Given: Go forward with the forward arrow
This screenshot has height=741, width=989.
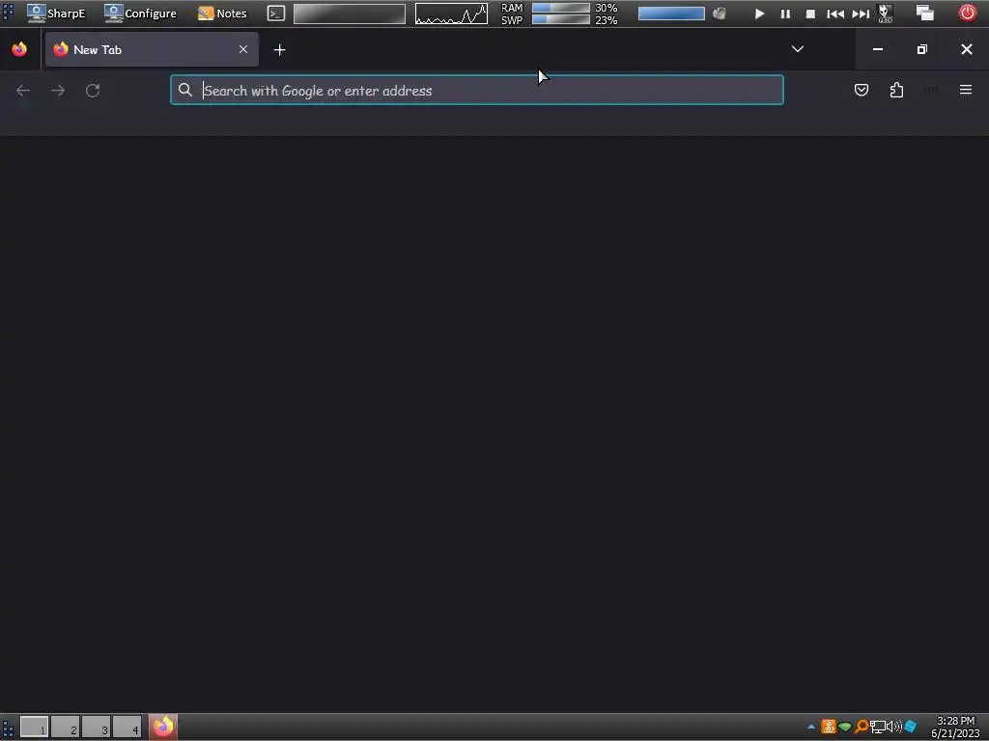Looking at the screenshot, I should tap(57, 90).
